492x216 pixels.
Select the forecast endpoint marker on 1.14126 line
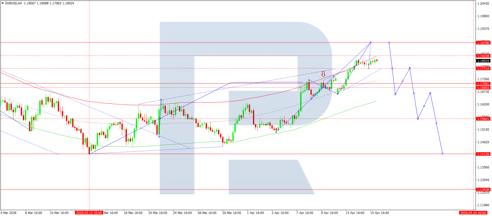(x=442, y=154)
